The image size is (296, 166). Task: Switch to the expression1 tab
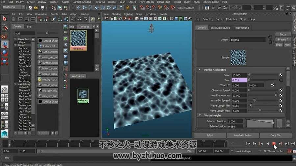(242, 28)
